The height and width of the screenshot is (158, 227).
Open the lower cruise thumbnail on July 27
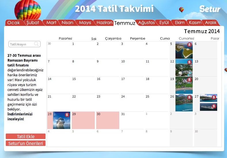coord(208,107)
